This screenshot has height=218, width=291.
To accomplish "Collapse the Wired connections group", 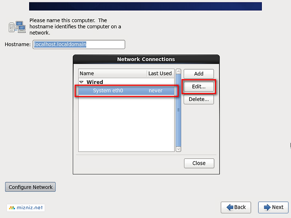I will point(82,82).
